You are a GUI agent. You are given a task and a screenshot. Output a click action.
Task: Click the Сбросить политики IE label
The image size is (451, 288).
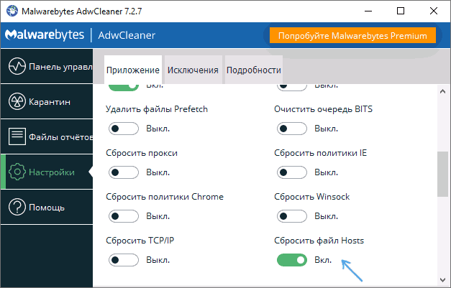(x=320, y=153)
